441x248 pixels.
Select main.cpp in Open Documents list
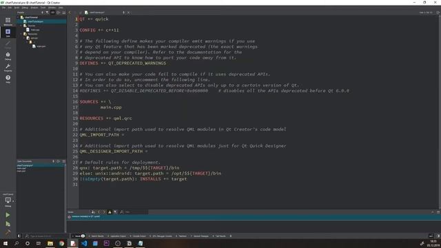[x=21, y=168]
